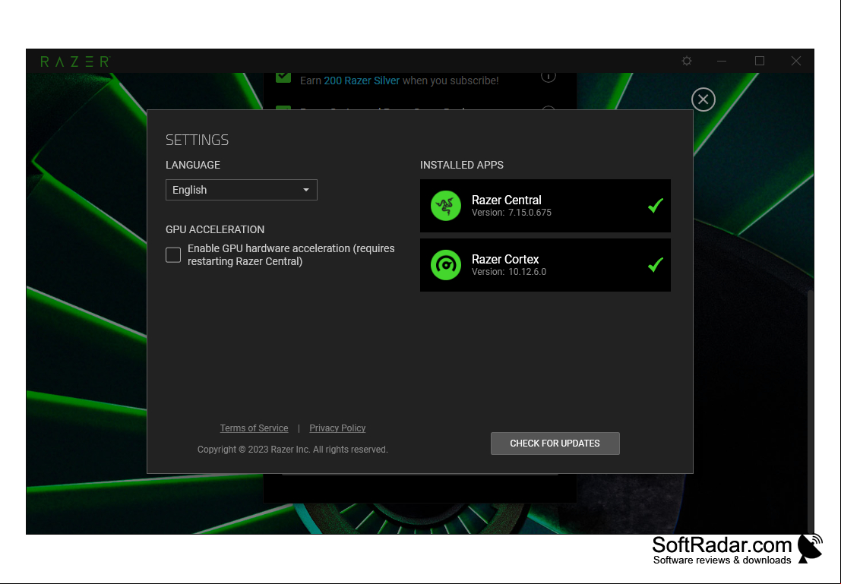
Task: Enable GPU hardware acceleration checkbox
Action: pos(173,254)
